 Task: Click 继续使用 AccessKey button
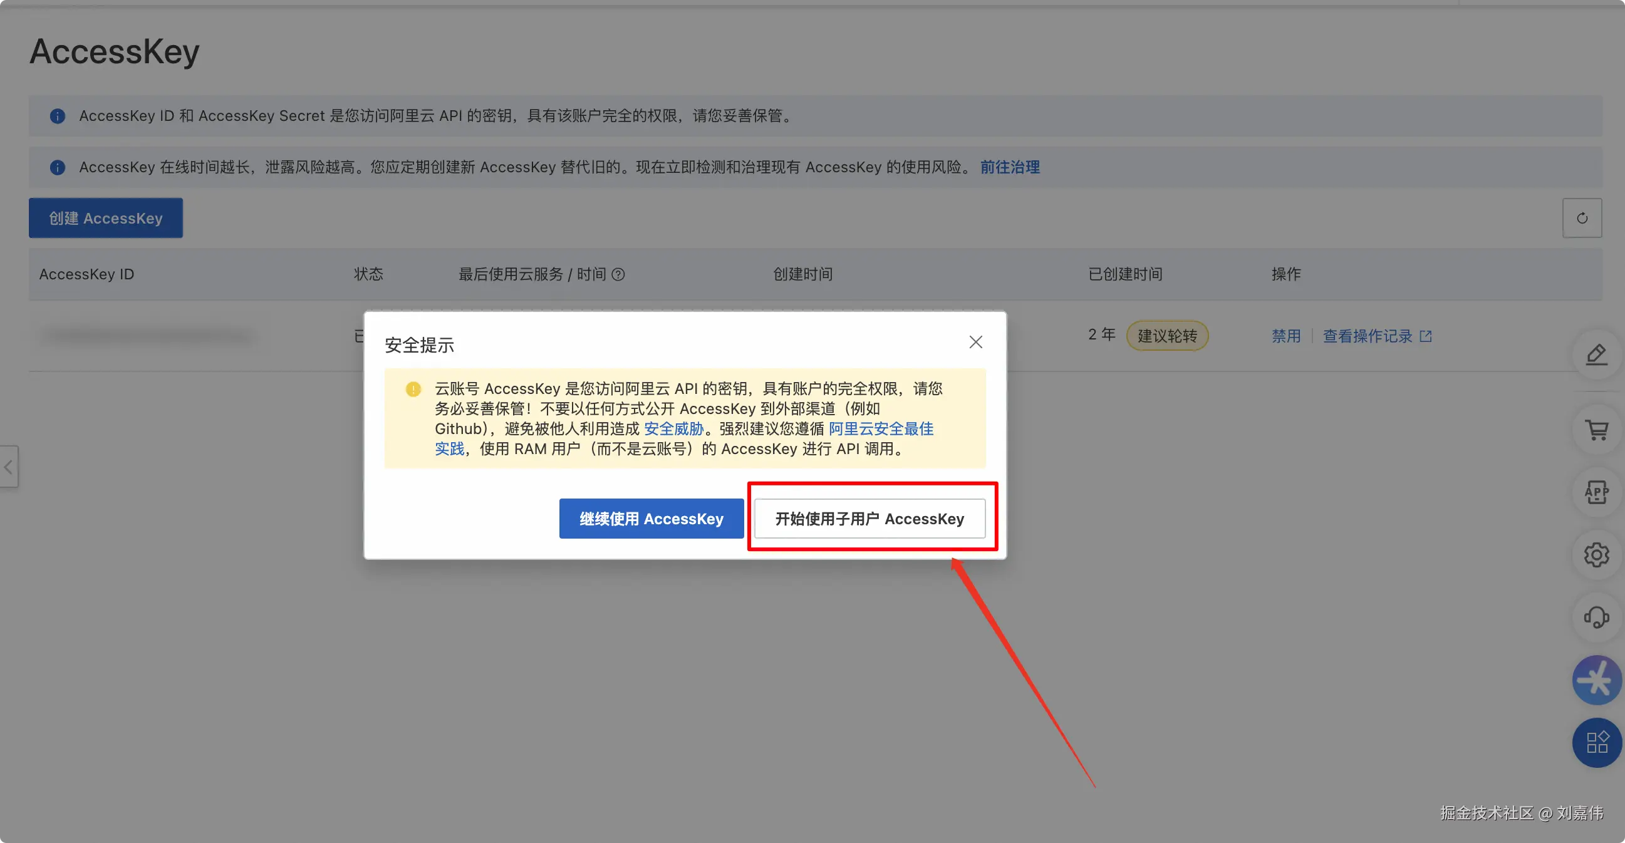651,519
